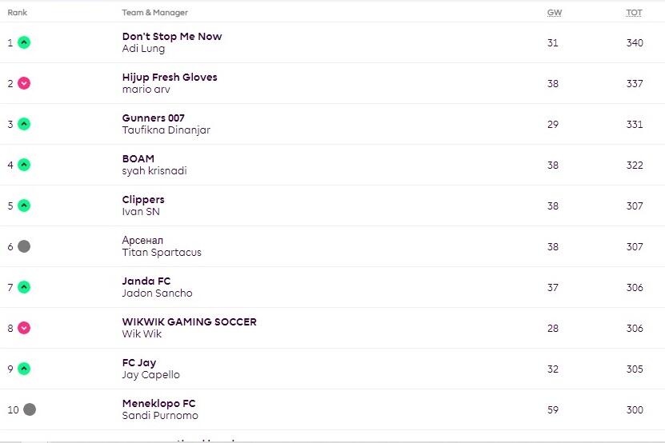Viewport: 665px width, 443px height.
Task: Click green up arrow next to BOAM
Action: click(x=24, y=165)
